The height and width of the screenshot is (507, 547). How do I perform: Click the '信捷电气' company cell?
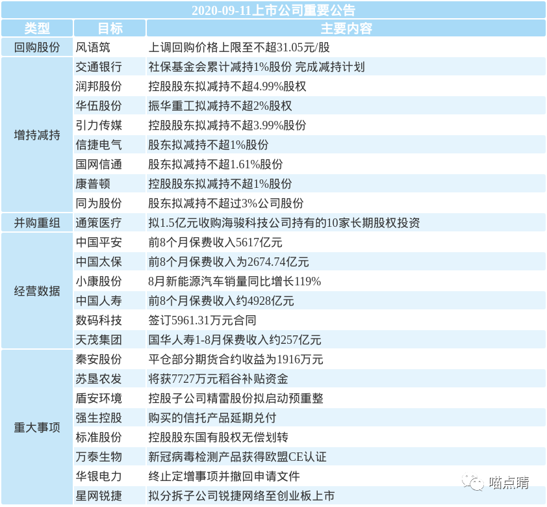[110, 144]
